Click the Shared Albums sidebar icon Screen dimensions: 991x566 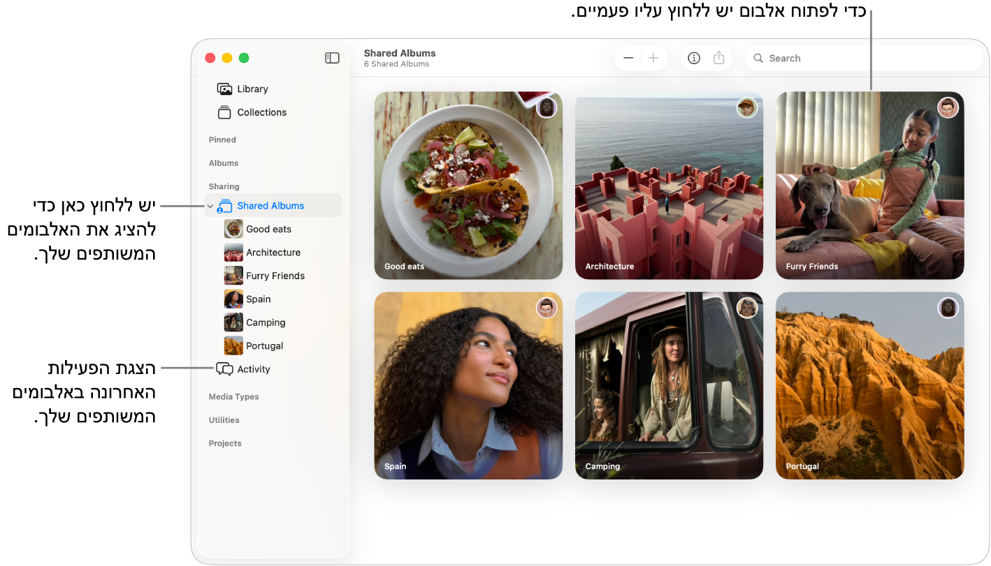(224, 206)
